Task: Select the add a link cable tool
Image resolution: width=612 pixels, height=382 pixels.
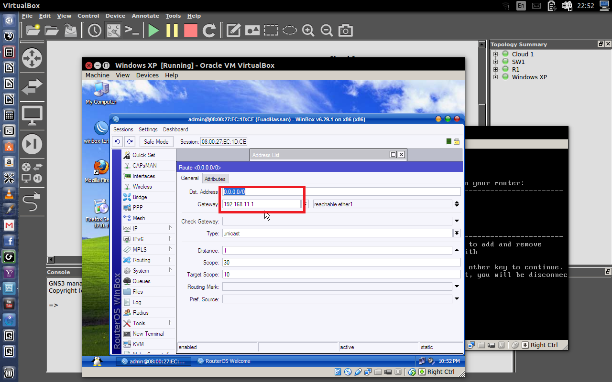Action: coord(32,201)
